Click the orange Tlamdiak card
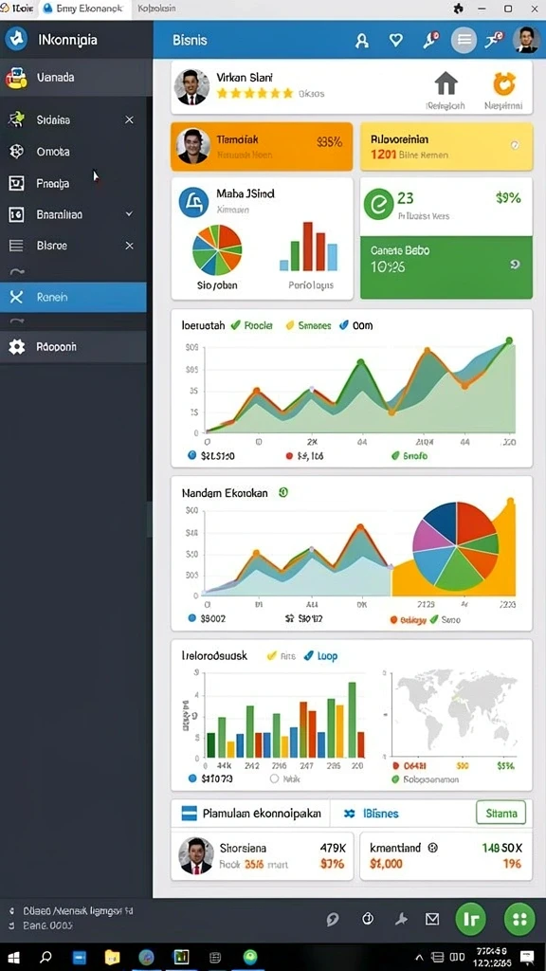Screen dimensions: 546x971 coord(262,147)
